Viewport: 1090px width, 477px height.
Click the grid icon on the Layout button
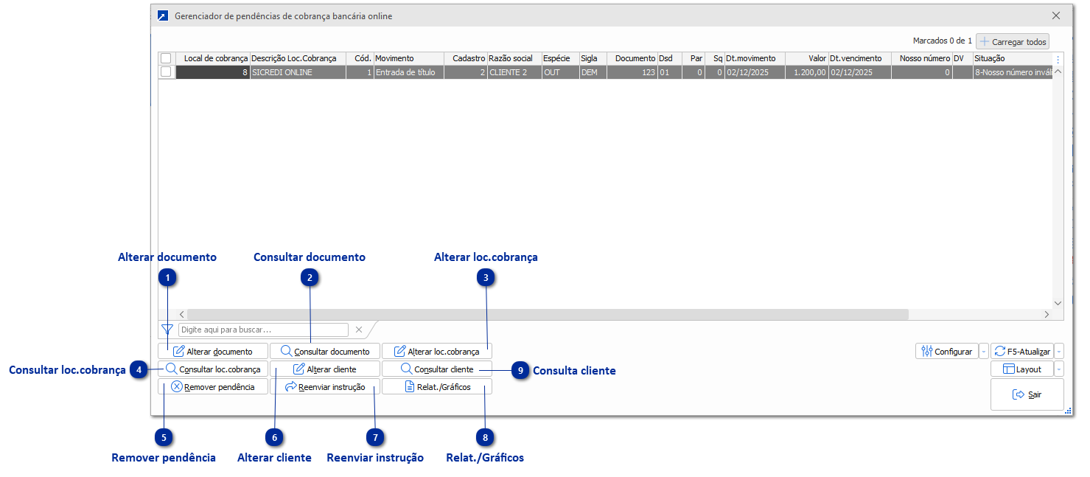point(1010,369)
